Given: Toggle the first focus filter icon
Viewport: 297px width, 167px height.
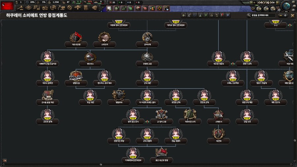Looking at the screenshot, I should [183, 15].
